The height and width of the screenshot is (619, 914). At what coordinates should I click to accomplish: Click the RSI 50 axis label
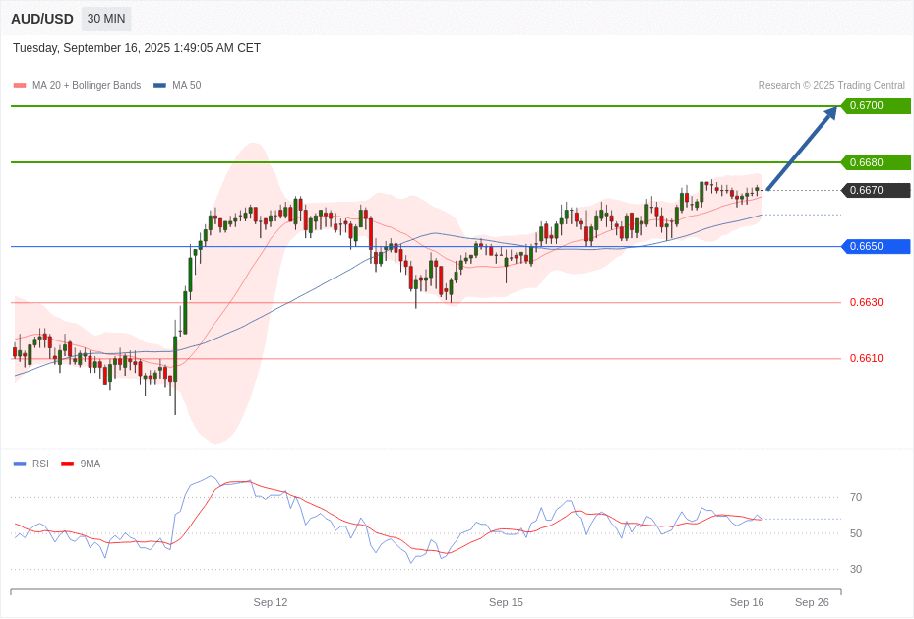click(x=856, y=534)
